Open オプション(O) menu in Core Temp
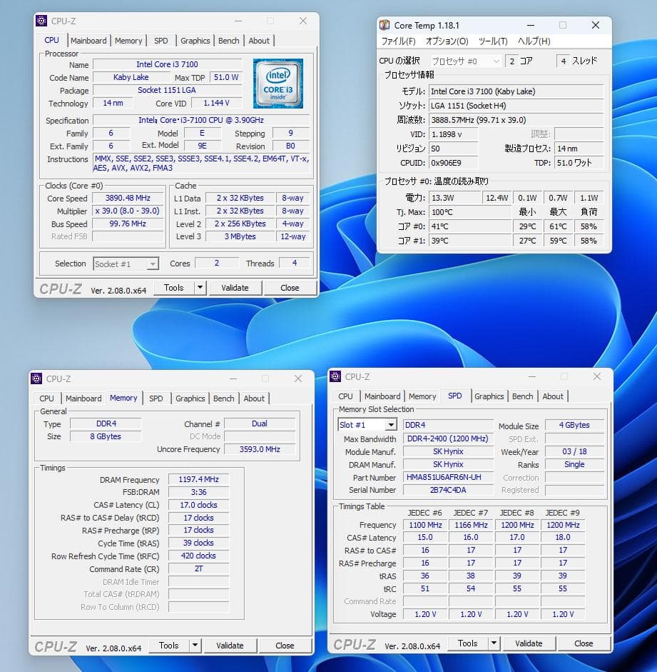657x672 pixels. click(447, 41)
